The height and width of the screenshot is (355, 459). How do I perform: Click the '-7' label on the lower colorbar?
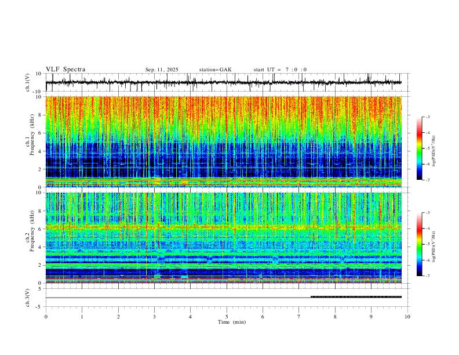point(428,276)
